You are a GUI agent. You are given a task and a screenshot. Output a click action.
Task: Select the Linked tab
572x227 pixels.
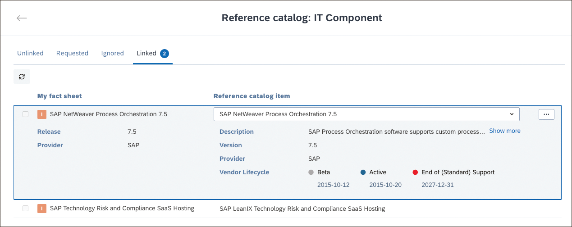[x=152, y=53]
